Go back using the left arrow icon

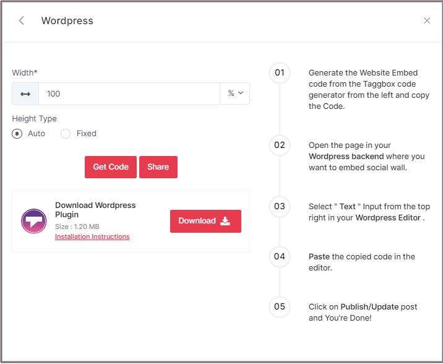pos(22,20)
